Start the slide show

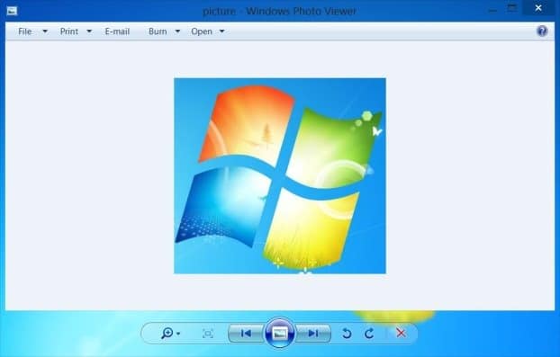(x=280, y=333)
